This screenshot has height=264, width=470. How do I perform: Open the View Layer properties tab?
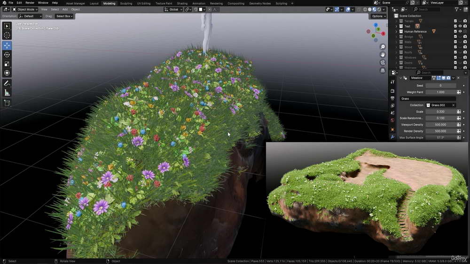(x=392, y=106)
